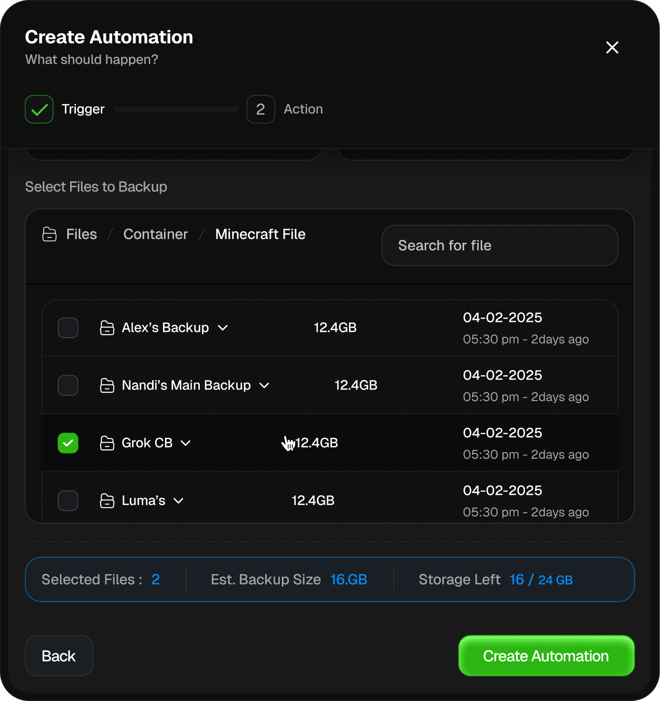This screenshot has height=701, width=660.
Task: Click the Select Files to Backup heading
Action: pos(96,187)
